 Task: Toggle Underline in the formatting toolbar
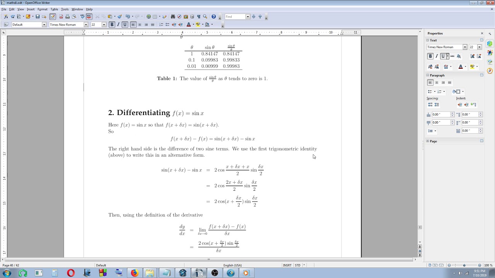pyautogui.click(x=125, y=25)
